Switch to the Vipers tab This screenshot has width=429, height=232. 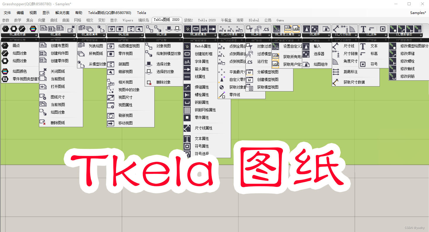[x=128, y=20]
